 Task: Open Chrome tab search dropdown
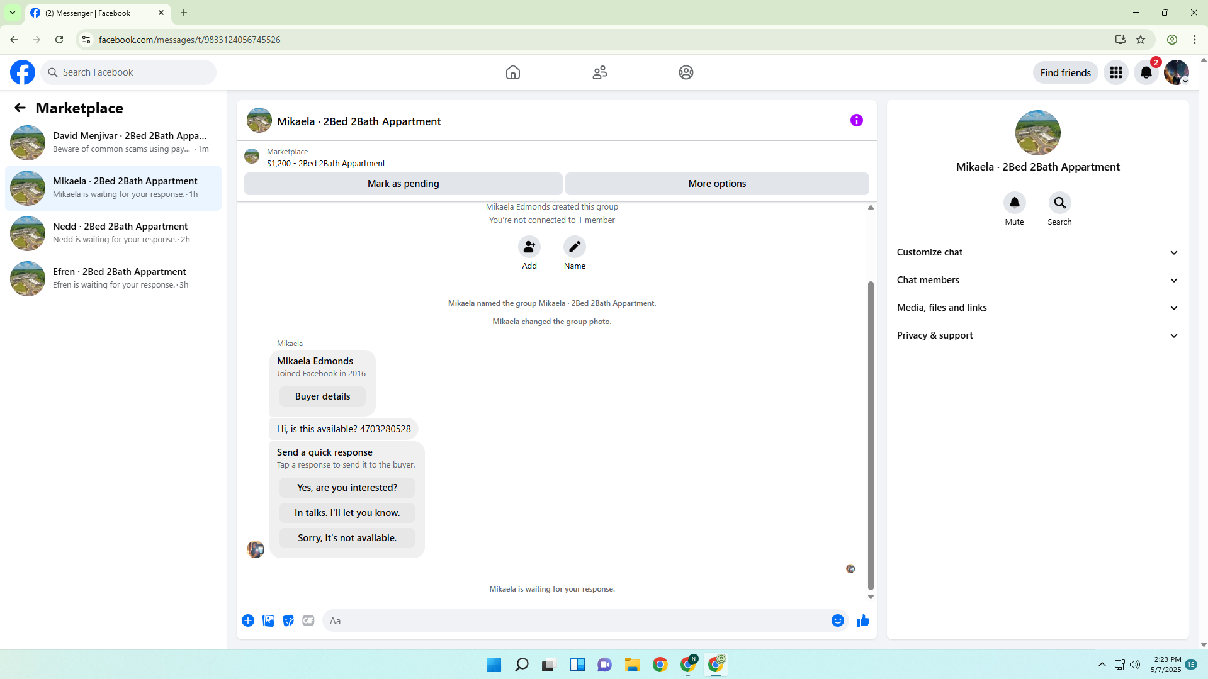point(13,13)
